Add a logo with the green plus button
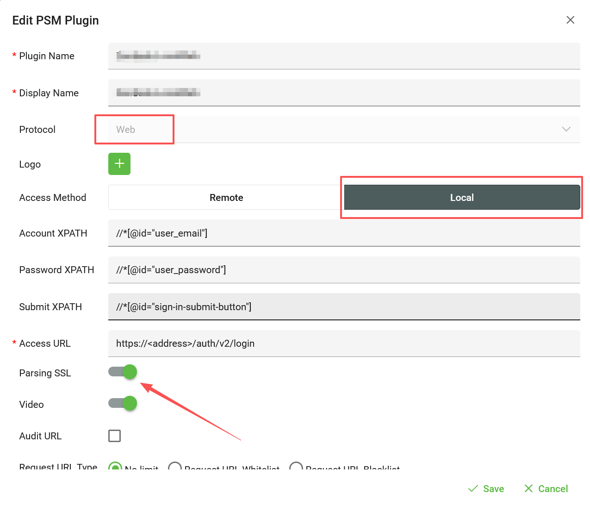This screenshot has height=506, width=590. click(119, 164)
